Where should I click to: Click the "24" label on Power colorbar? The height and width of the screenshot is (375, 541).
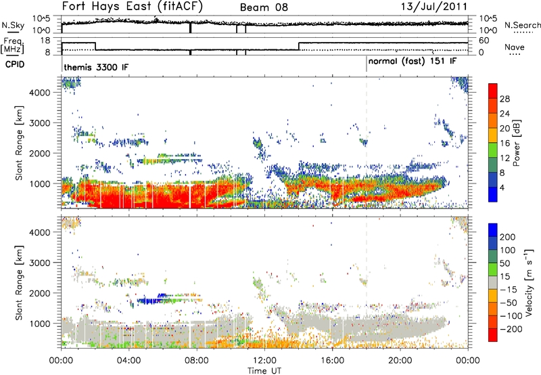point(504,114)
